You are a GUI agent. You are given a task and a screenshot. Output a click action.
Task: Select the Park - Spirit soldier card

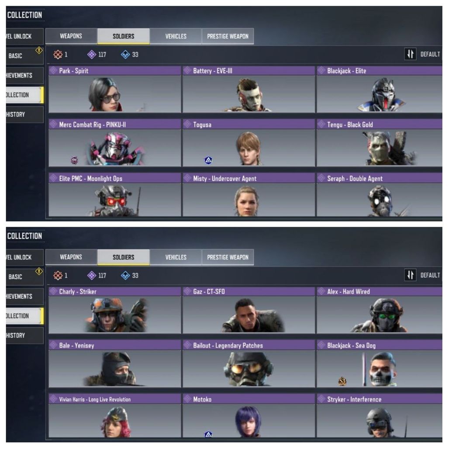[x=115, y=90]
